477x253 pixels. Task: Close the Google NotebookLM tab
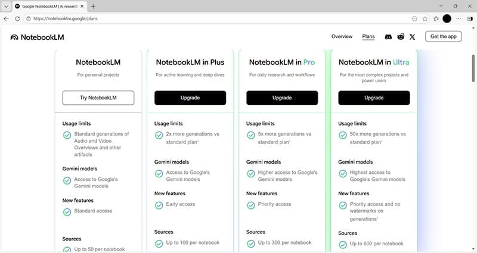[82, 6]
